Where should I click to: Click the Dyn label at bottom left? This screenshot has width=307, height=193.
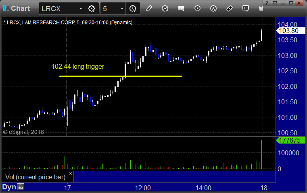pyautogui.click(x=9, y=187)
